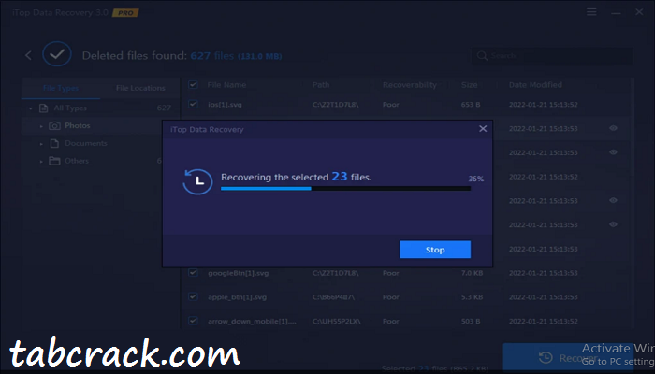Click the PRO badge in title
Image resolution: width=655 pixels, height=374 pixels.
(x=125, y=13)
